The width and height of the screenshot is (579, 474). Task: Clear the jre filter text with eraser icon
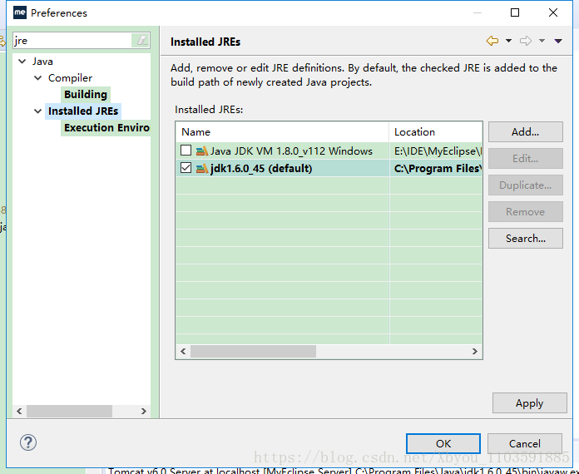(141, 40)
